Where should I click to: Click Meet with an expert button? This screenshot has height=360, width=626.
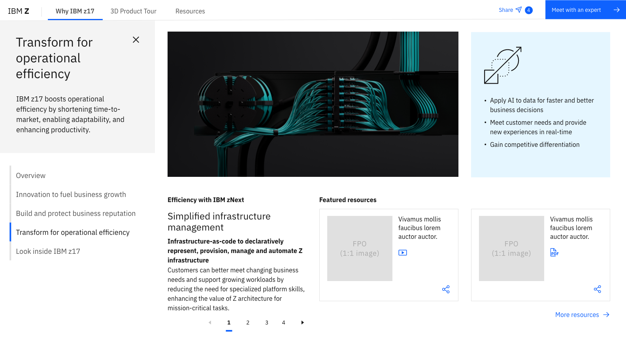pos(586,10)
